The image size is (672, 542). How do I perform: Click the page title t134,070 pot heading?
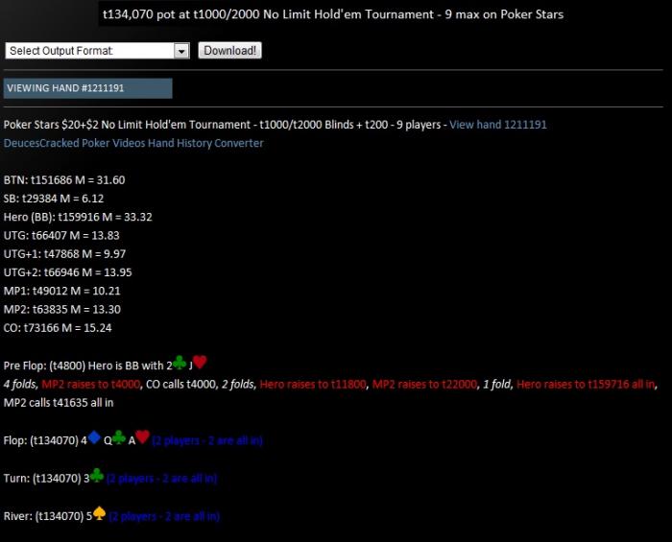pyautogui.click(x=333, y=14)
